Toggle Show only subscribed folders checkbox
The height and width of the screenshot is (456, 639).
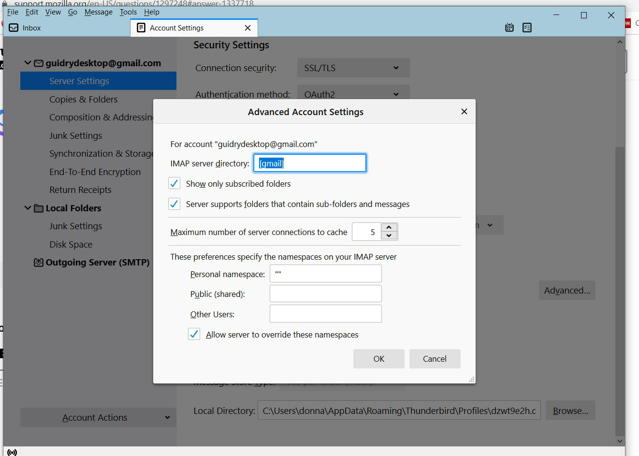point(174,184)
